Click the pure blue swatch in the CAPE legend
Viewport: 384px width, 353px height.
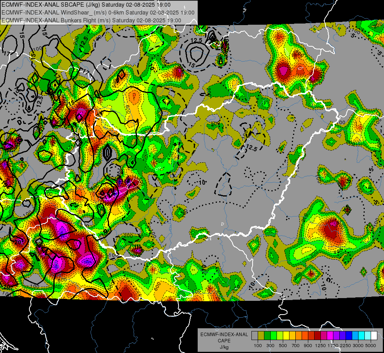[x=349, y=336]
